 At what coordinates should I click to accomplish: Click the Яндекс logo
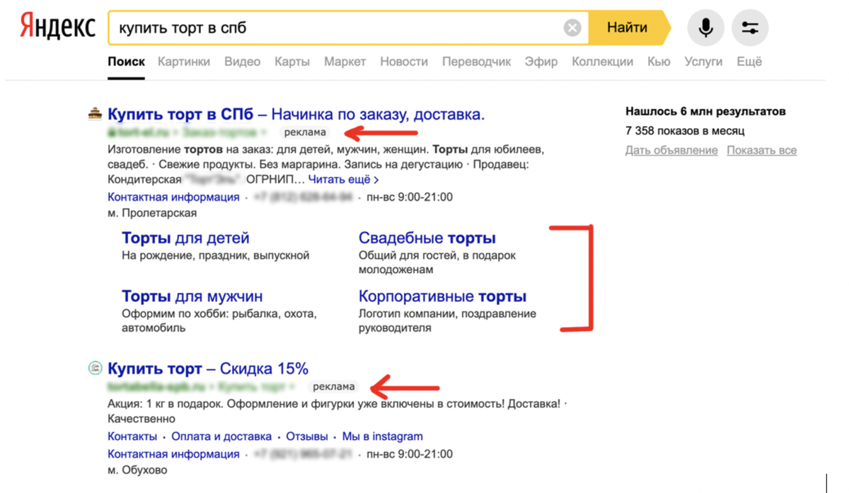(57, 28)
